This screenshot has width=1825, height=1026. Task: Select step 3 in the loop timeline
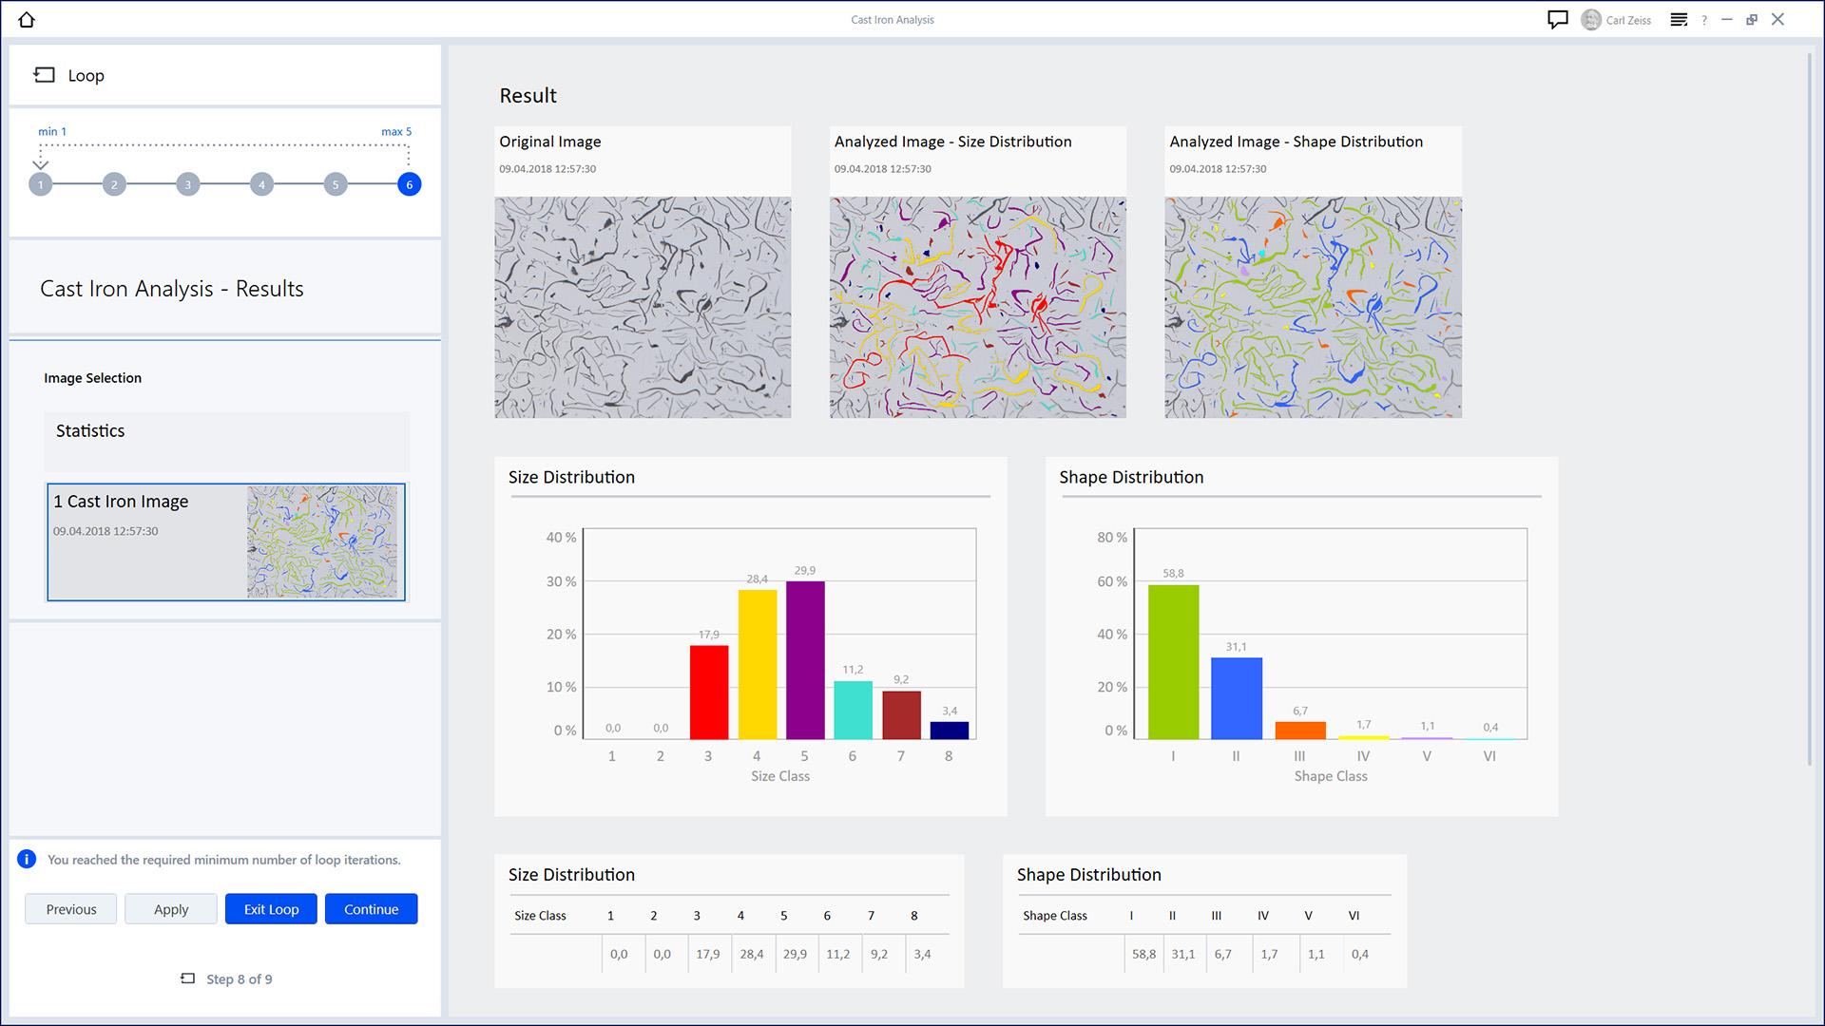188,184
